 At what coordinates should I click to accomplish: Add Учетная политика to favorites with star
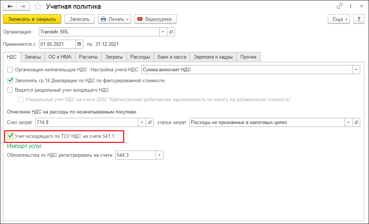[38, 7]
